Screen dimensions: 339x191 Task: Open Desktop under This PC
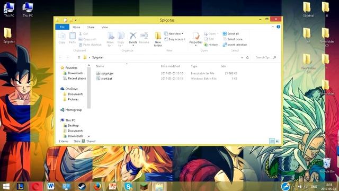(71, 126)
